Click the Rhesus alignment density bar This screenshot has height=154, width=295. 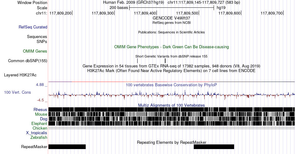pos(171,109)
